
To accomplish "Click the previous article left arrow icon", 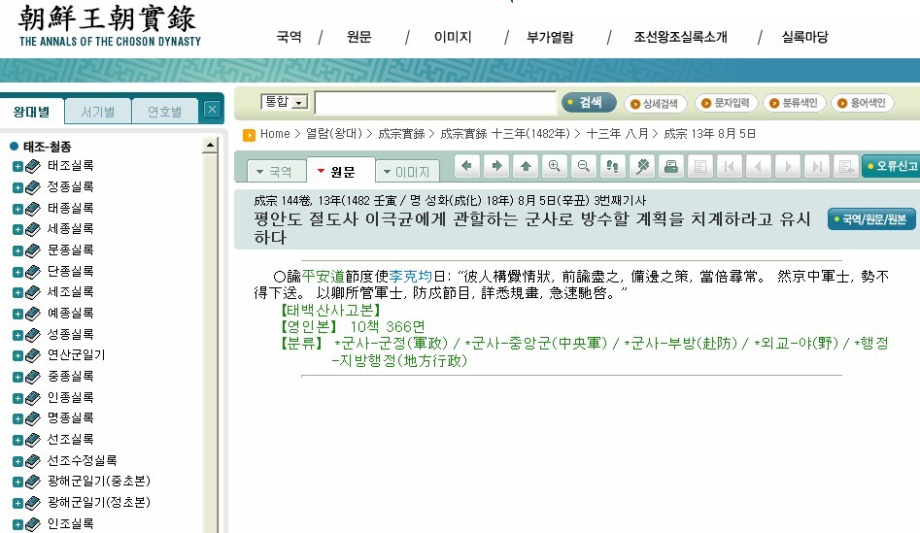I will point(468,167).
